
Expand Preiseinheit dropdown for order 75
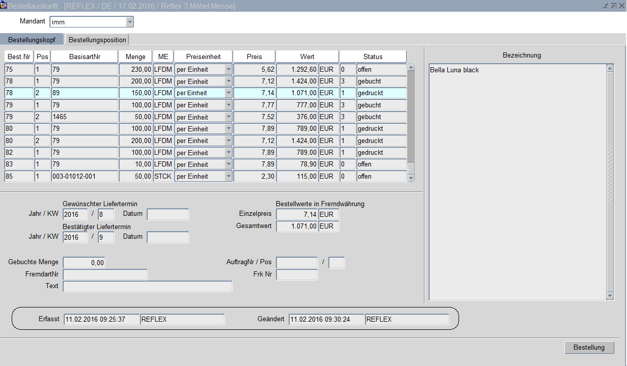(229, 69)
